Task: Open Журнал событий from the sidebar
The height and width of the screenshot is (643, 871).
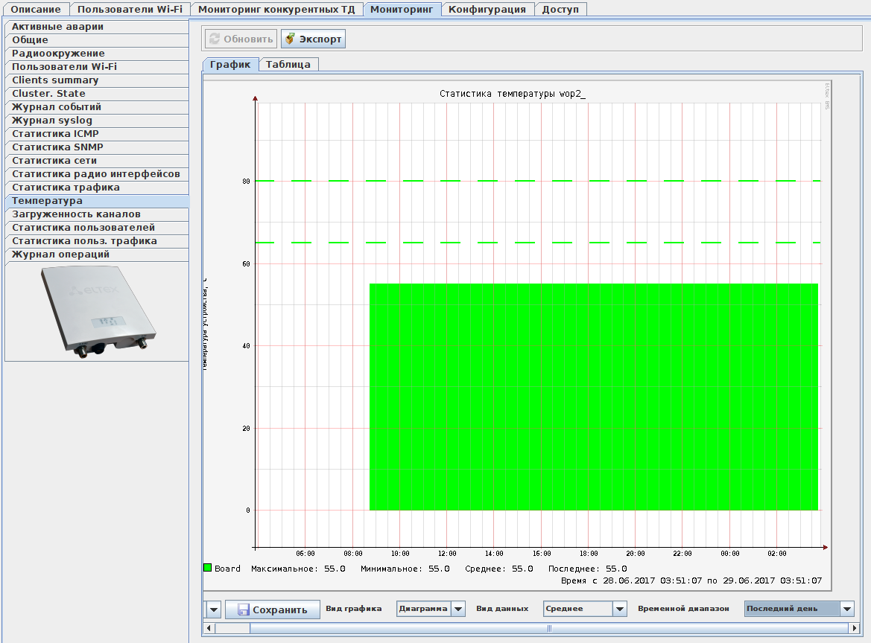Action: coord(57,107)
